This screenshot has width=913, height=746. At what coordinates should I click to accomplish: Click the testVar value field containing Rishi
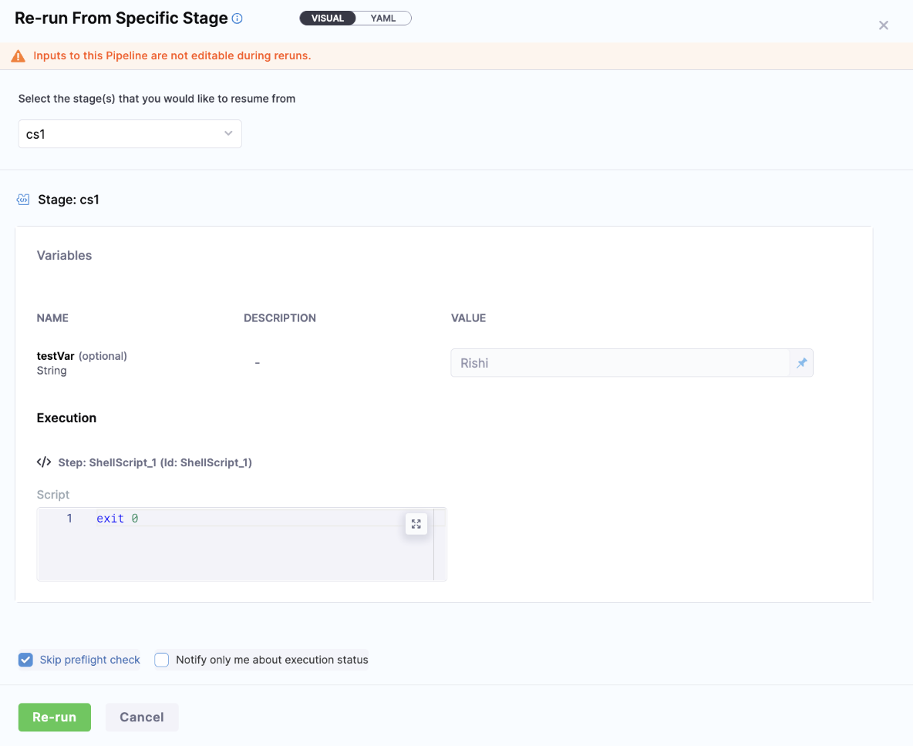[x=619, y=363]
